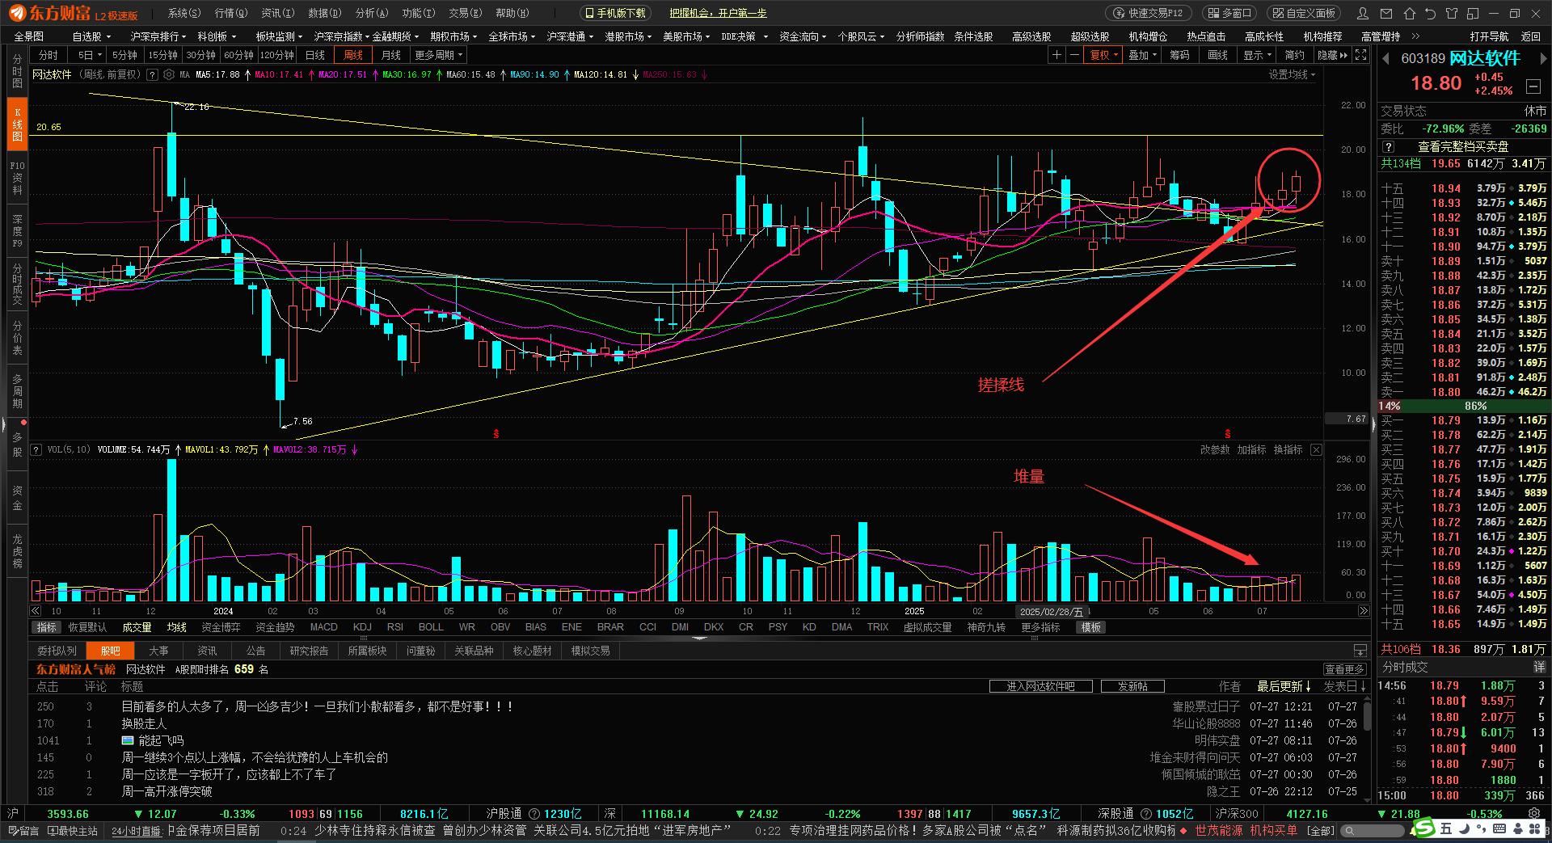The image size is (1552, 843).
Task: Open the 叠加 overlay dropdown
Action: tap(1142, 55)
